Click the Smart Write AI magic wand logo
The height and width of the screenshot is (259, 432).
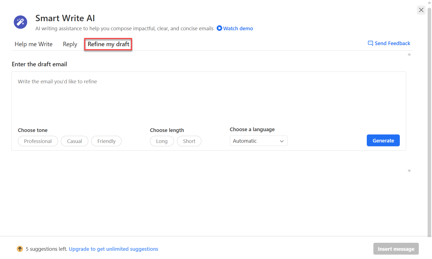[x=21, y=22]
